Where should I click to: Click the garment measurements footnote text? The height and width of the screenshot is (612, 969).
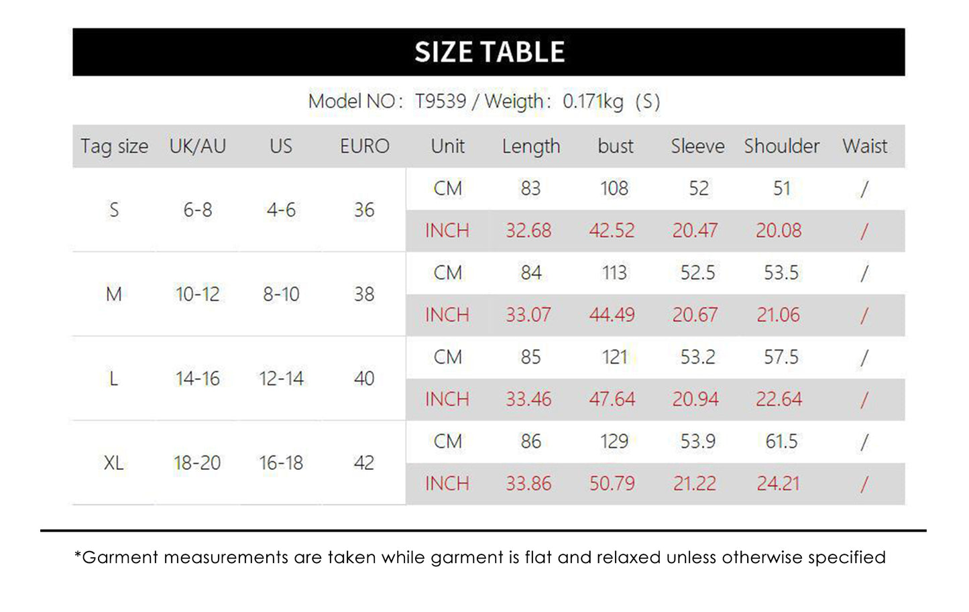[x=480, y=558]
